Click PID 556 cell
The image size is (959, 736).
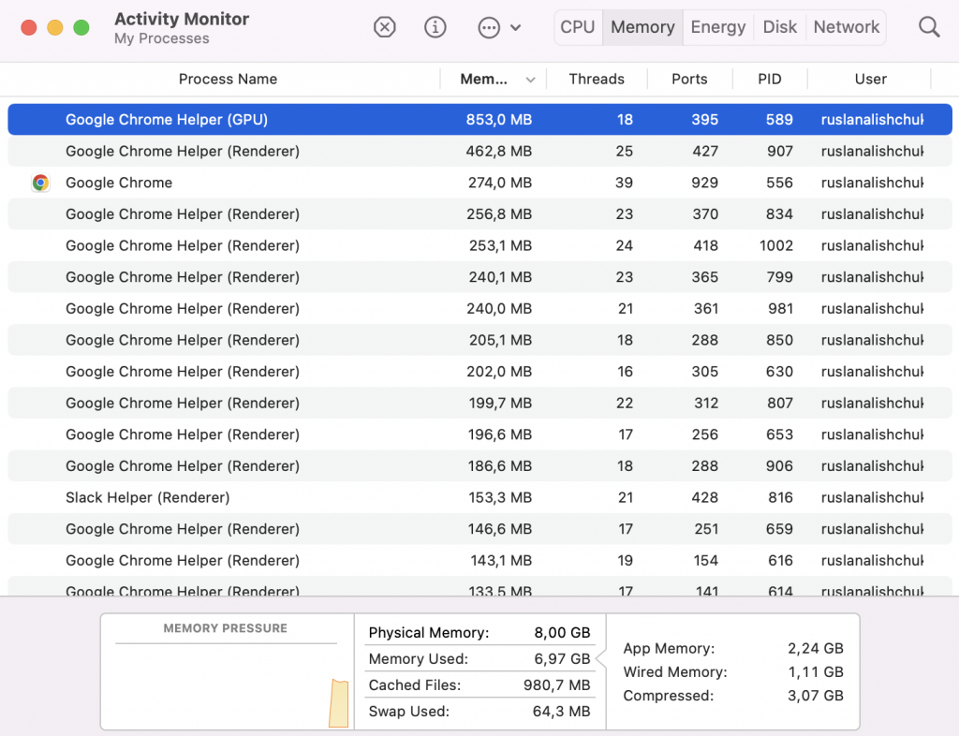click(779, 183)
